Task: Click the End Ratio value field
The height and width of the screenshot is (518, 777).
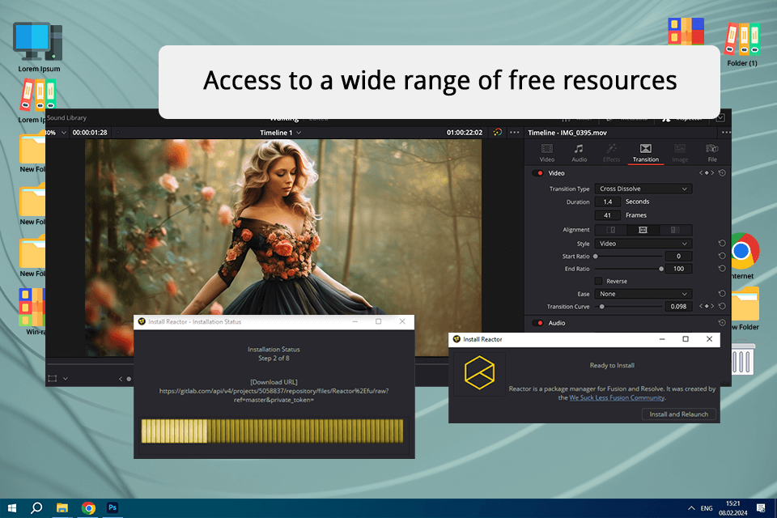Action: [x=678, y=269]
